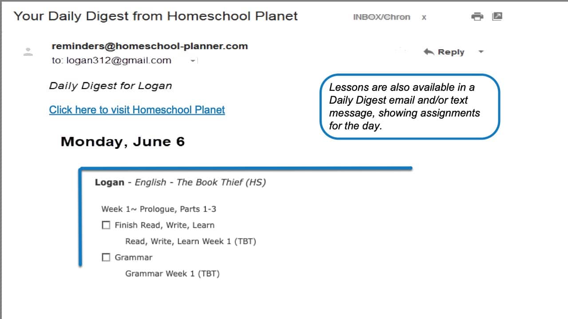The image size is (568, 319).
Task: Click the Week 1 Prologue, Parts 1-3 text
Action: [159, 209]
